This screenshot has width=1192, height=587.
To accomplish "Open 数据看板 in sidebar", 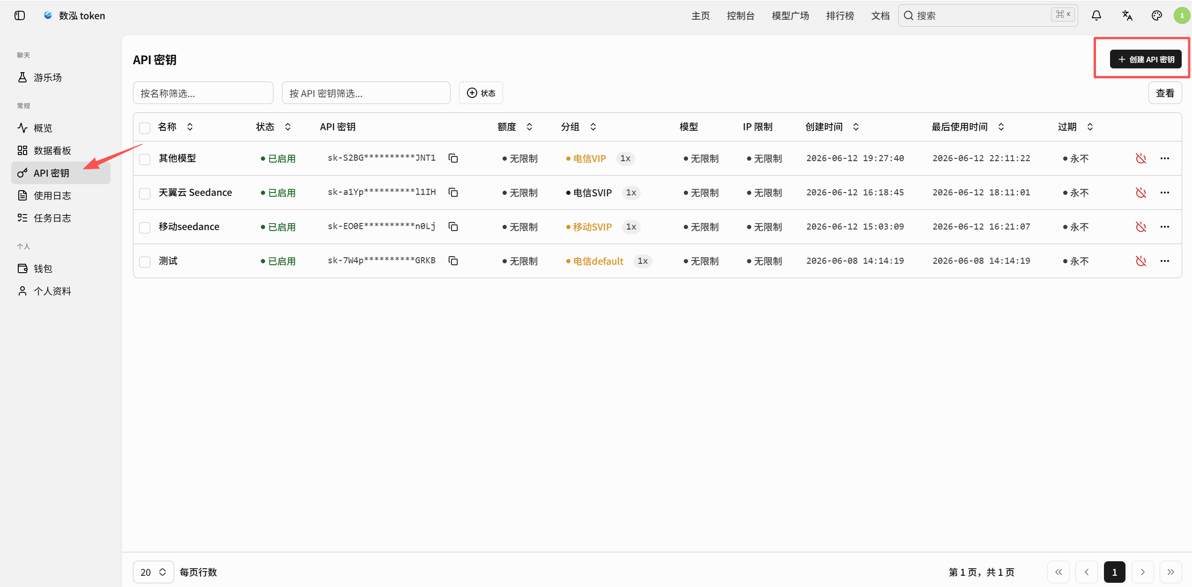I will 61,150.
